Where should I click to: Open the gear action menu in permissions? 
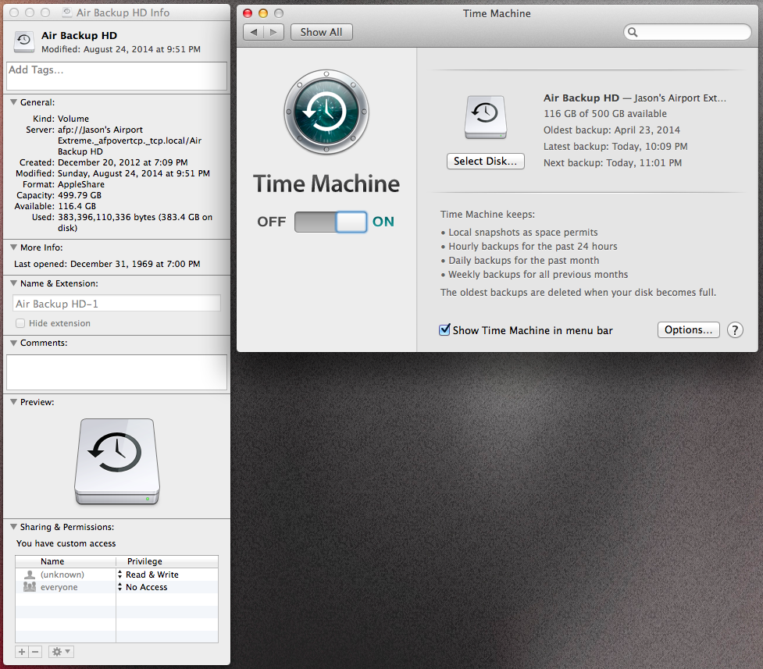pyautogui.click(x=62, y=652)
